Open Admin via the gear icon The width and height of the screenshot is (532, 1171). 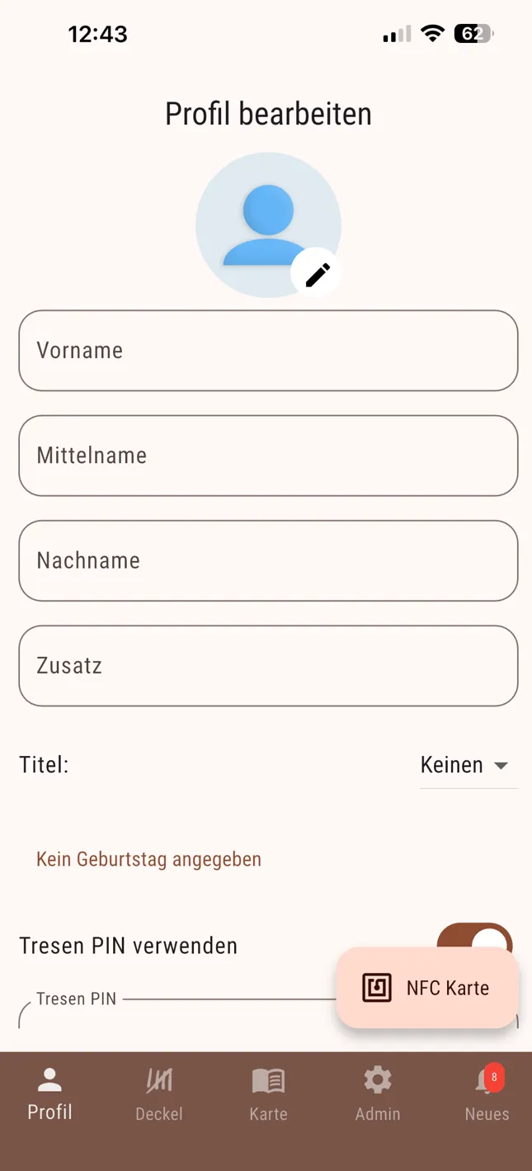coord(377,1078)
